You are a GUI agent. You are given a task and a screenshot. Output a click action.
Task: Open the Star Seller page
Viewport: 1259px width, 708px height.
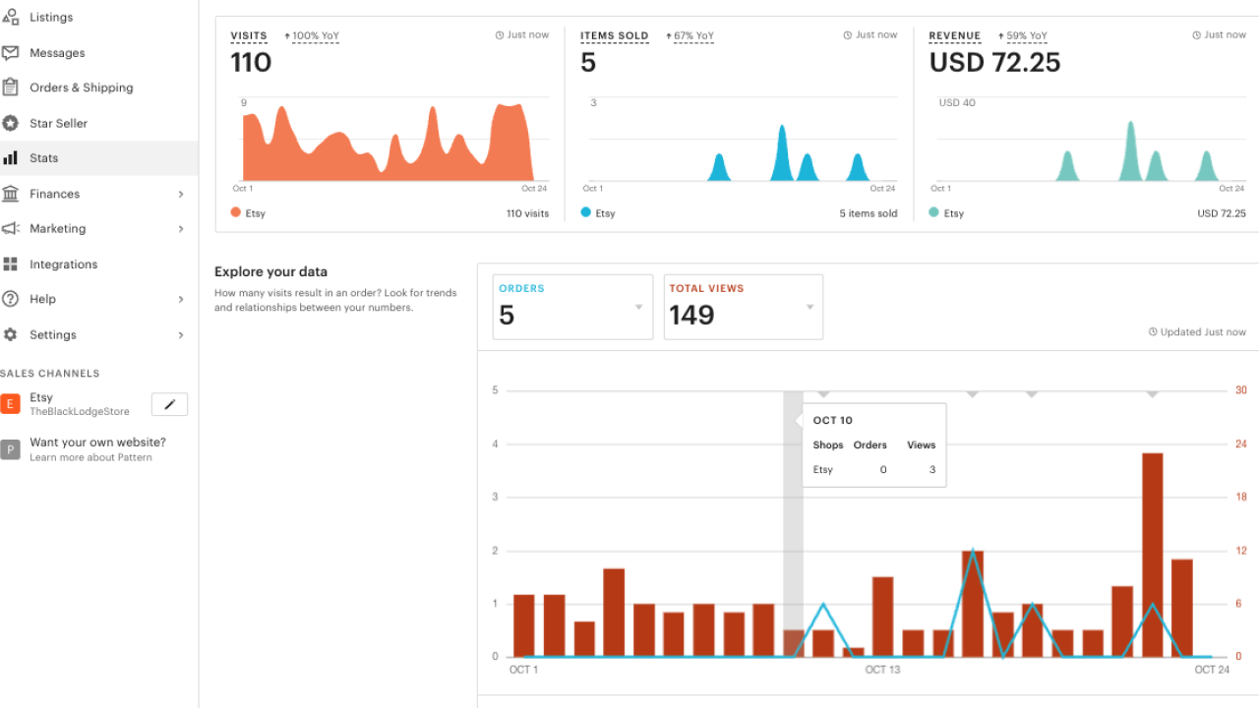pyautogui.click(x=58, y=124)
